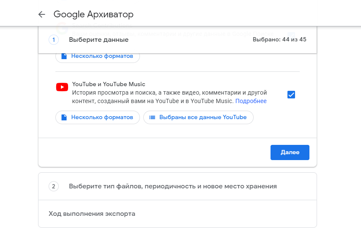Screen dimensions: 361x234
Task: Click the blue Далее button
Action: click(x=290, y=152)
